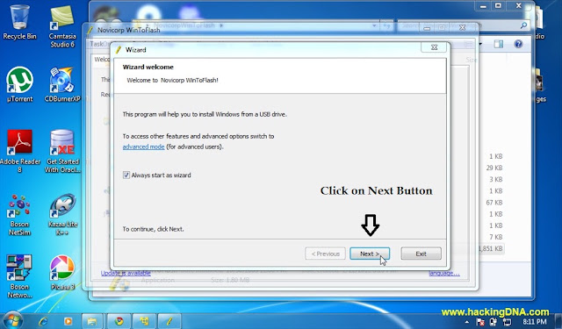This screenshot has width=562, height=329.
Task: Toggle the Explorer preview pane icon
Action: [x=499, y=44]
